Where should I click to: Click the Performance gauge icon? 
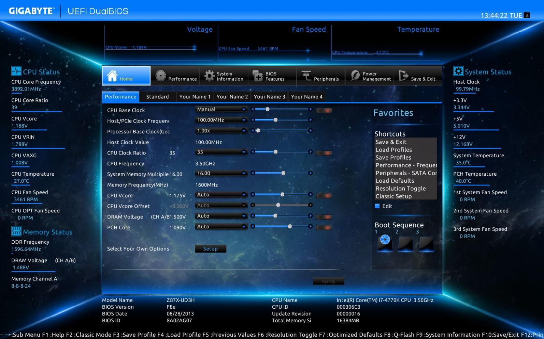[x=160, y=76]
